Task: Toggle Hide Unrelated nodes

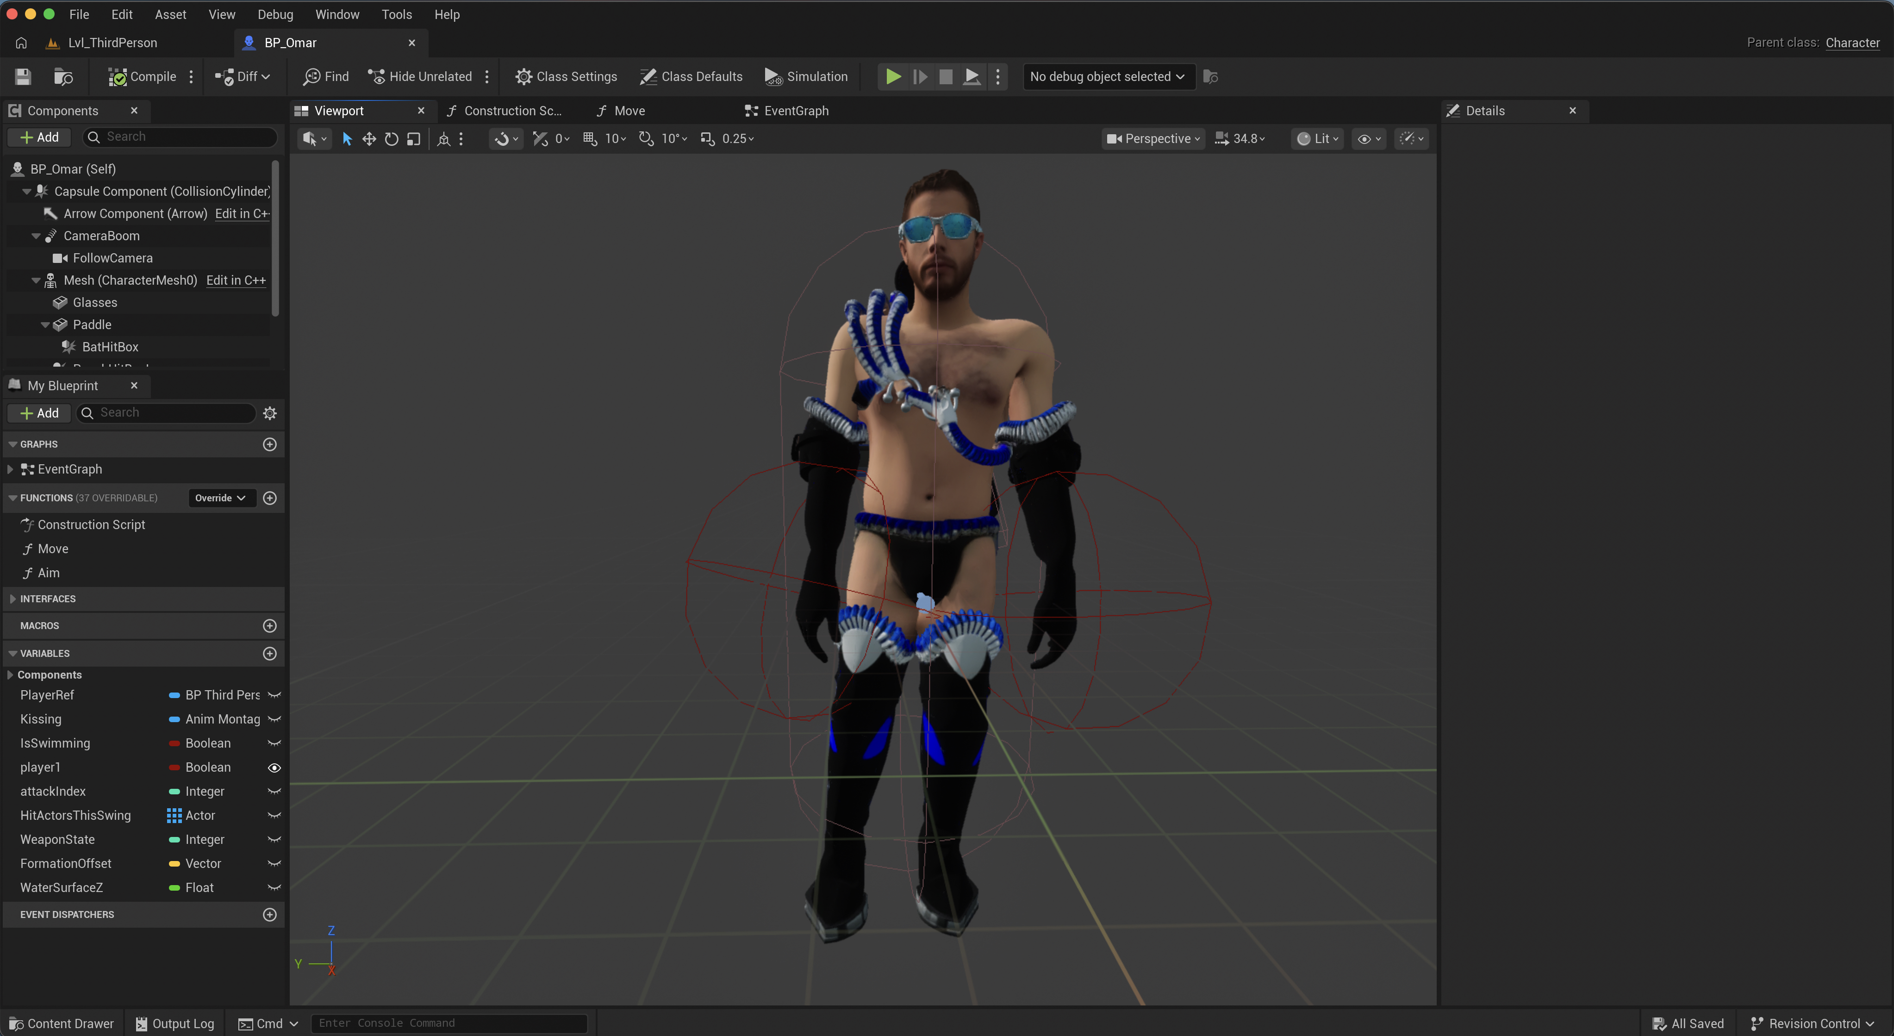Action: coord(420,76)
